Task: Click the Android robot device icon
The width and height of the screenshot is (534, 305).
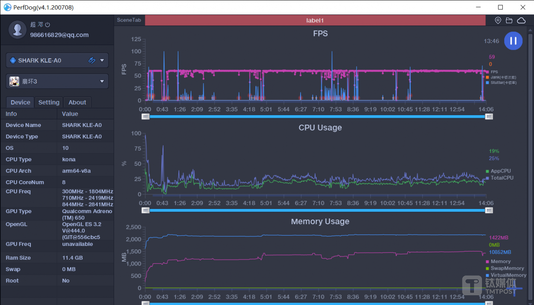Action: click(x=13, y=60)
